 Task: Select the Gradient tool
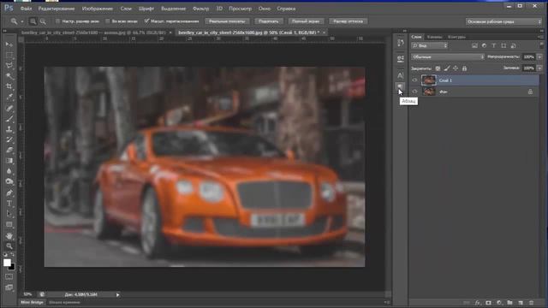tap(9, 161)
